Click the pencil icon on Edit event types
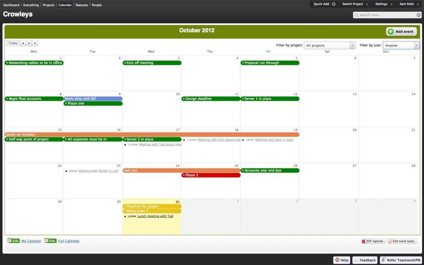Screen dimensions: 424x265 pyautogui.click(x=390, y=241)
